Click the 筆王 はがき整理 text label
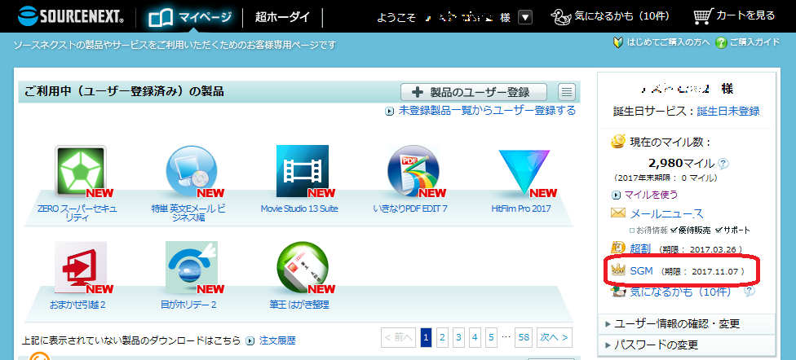Image resolution: width=796 pixels, height=360 pixels. pyautogui.click(x=299, y=305)
